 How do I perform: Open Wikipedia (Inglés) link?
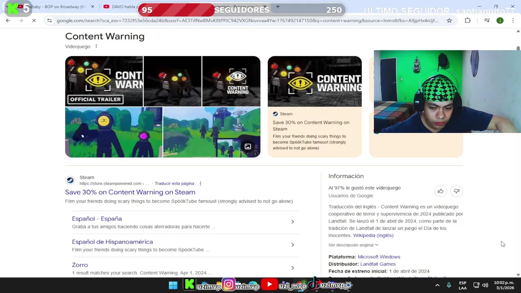373,235
